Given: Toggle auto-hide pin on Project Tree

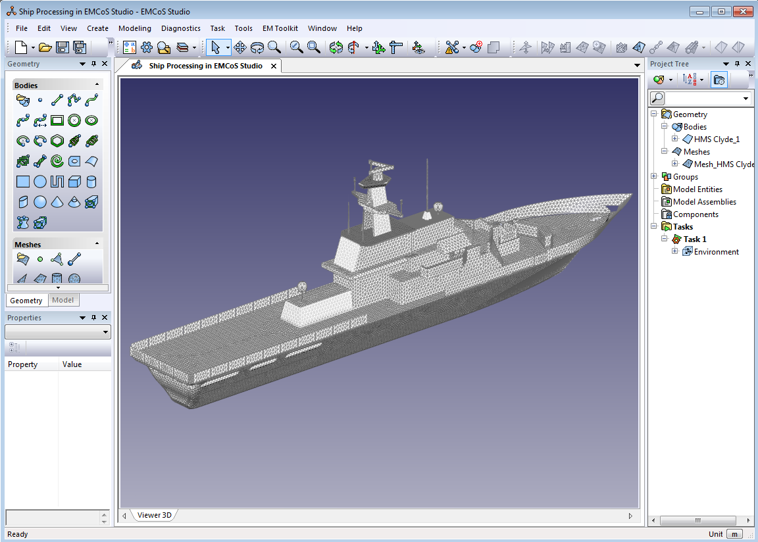Looking at the screenshot, I should (738, 64).
